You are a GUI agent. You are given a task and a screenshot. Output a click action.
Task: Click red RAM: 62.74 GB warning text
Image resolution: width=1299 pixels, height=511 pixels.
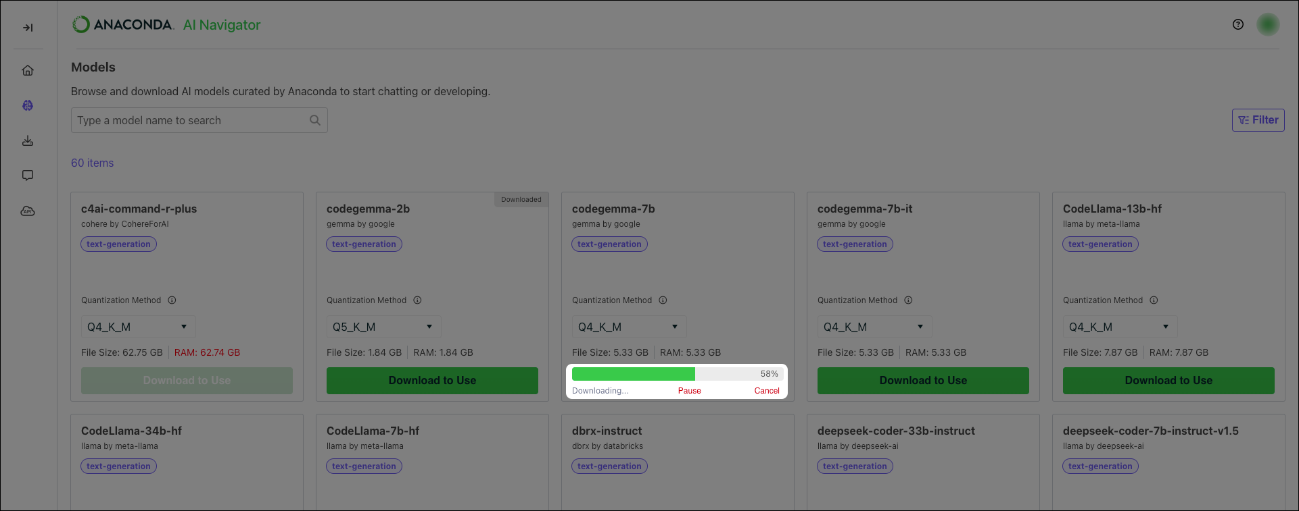tap(208, 352)
